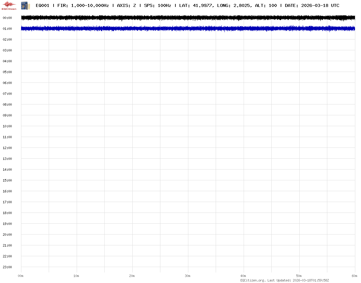Click the 00:00 hour label
Viewport: 361px width, 283px height.
pos(7,18)
